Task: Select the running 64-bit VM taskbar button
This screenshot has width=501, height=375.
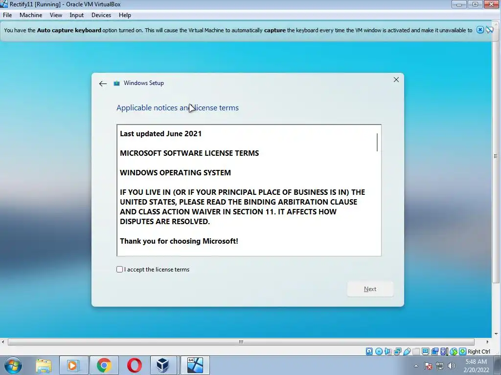Action: (x=195, y=365)
